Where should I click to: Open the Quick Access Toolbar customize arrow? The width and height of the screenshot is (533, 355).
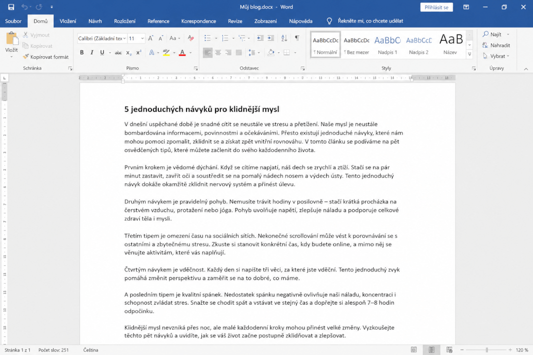52,7
